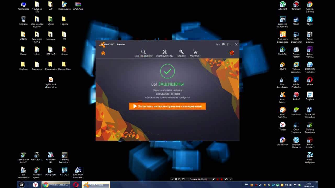The height and width of the screenshot is (188, 335).
Task: Select the Oracle VM VirtualBox shortcut
Action: coord(310,113)
